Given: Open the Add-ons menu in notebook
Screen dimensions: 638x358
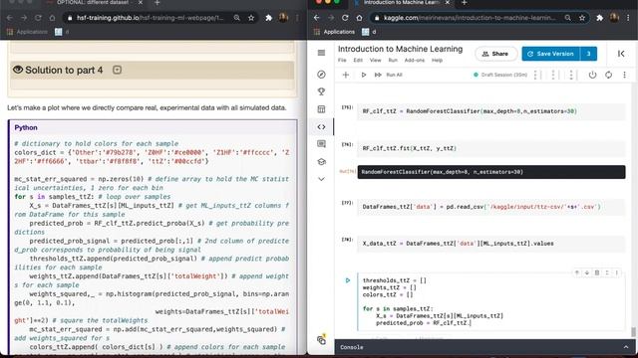Looking at the screenshot, I should pyautogui.click(x=415, y=60).
